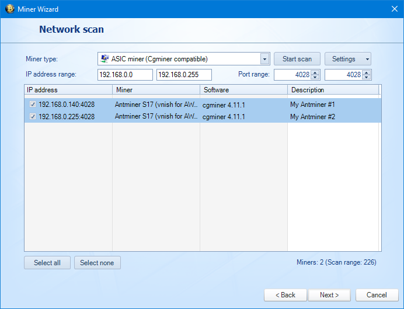Close the Miner Wizard window
Viewport: 404px width, 309px height.
(x=395, y=9)
